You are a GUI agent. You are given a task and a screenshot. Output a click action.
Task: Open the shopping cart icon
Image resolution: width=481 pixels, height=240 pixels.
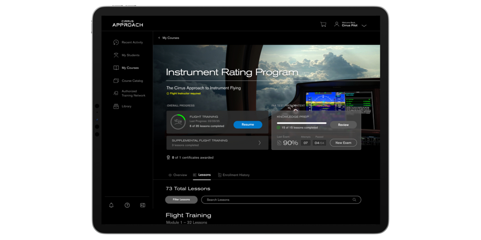point(323,24)
